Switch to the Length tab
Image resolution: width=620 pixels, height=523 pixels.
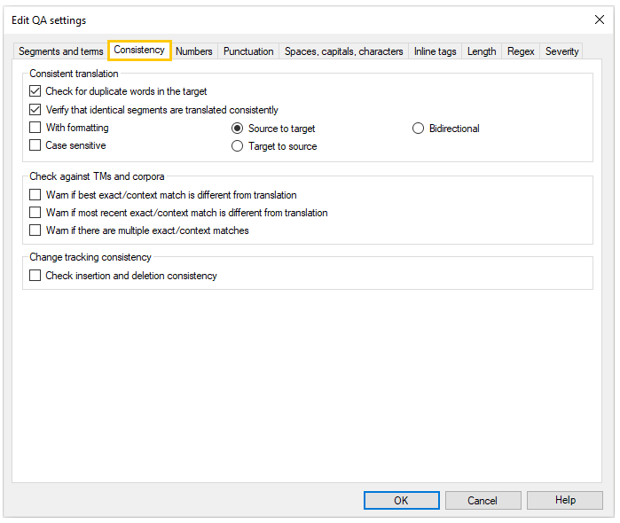pos(481,51)
